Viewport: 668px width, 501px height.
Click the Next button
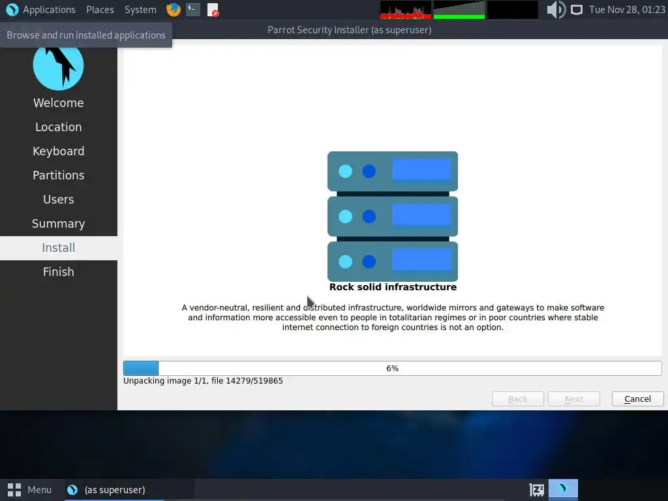point(574,399)
